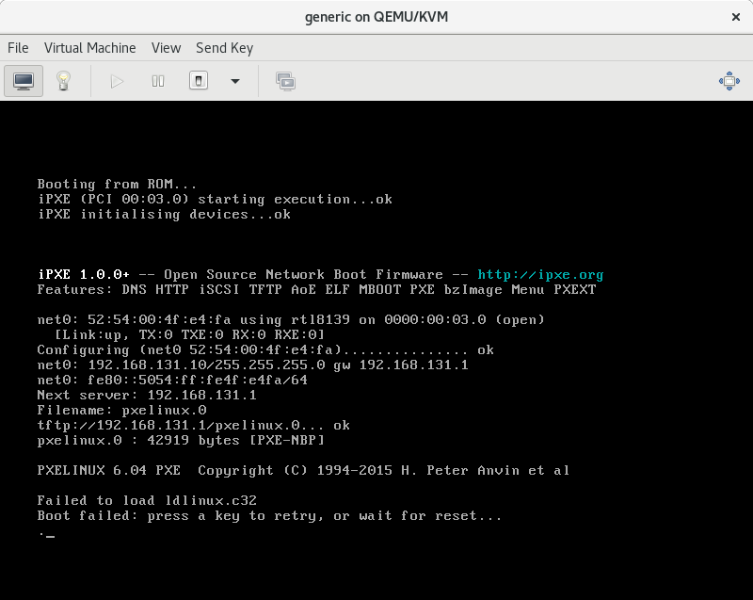
Task: Click the 'Next server: 192.168.131.1' line
Action: [x=147, y=396]
